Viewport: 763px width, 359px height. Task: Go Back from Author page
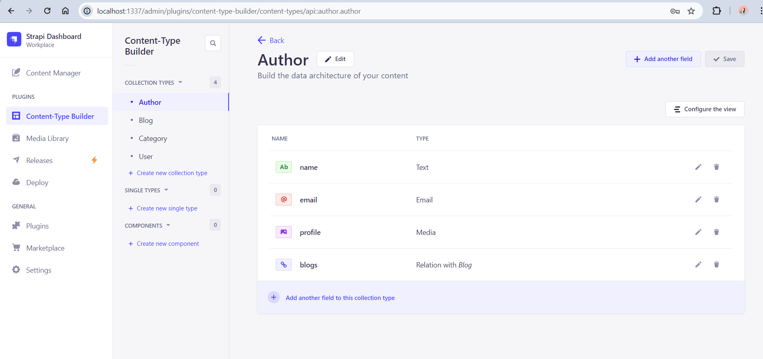coord(271,40)
